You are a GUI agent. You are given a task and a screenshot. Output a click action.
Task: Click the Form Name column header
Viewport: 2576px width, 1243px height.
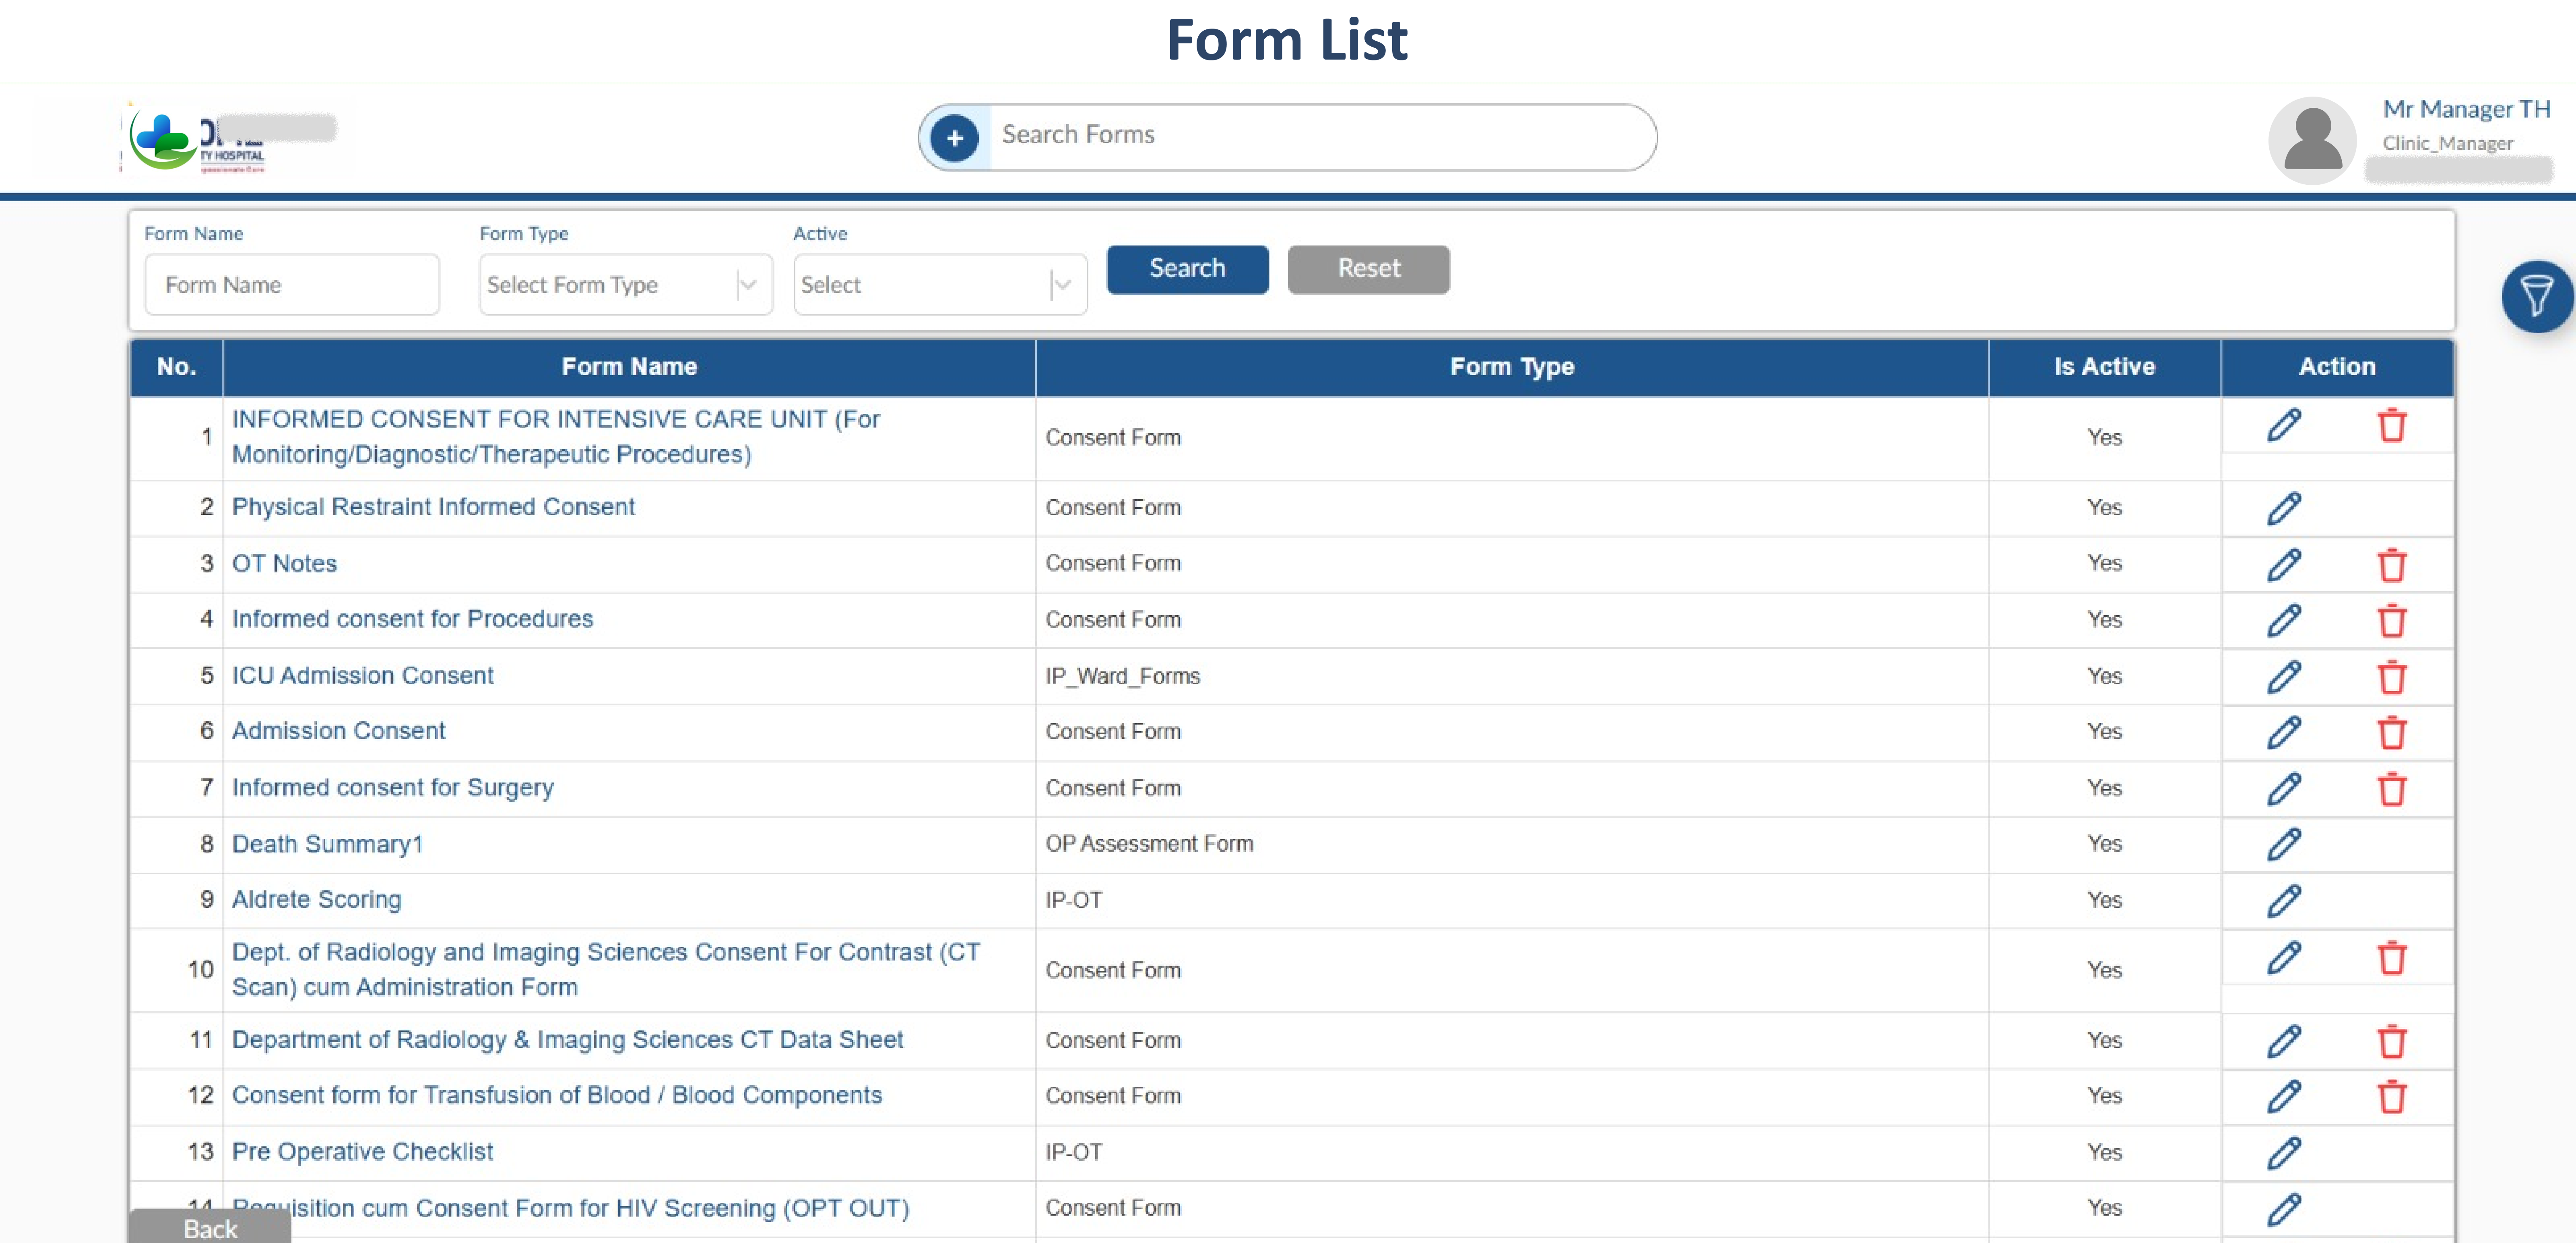pos(629,367)
